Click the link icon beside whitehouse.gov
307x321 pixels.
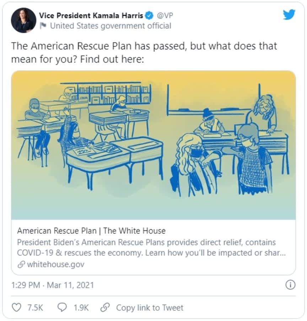[x=21, y=265]
